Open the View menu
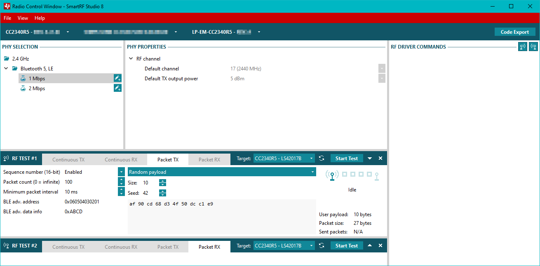Image resolution: width=540 pixels, height=266 pixels. 23,18
